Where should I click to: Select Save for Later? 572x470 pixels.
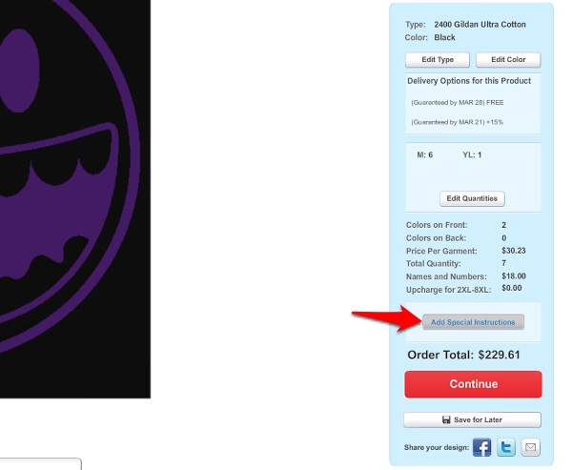[x=473, y=419]
